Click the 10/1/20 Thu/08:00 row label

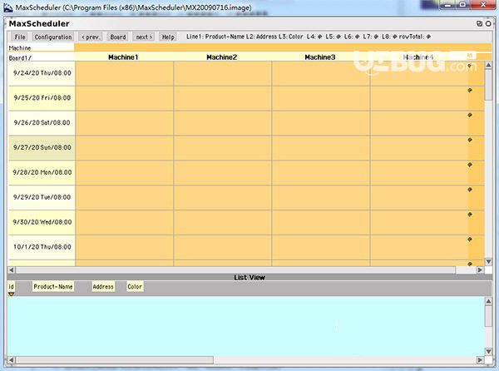(42, 247)
